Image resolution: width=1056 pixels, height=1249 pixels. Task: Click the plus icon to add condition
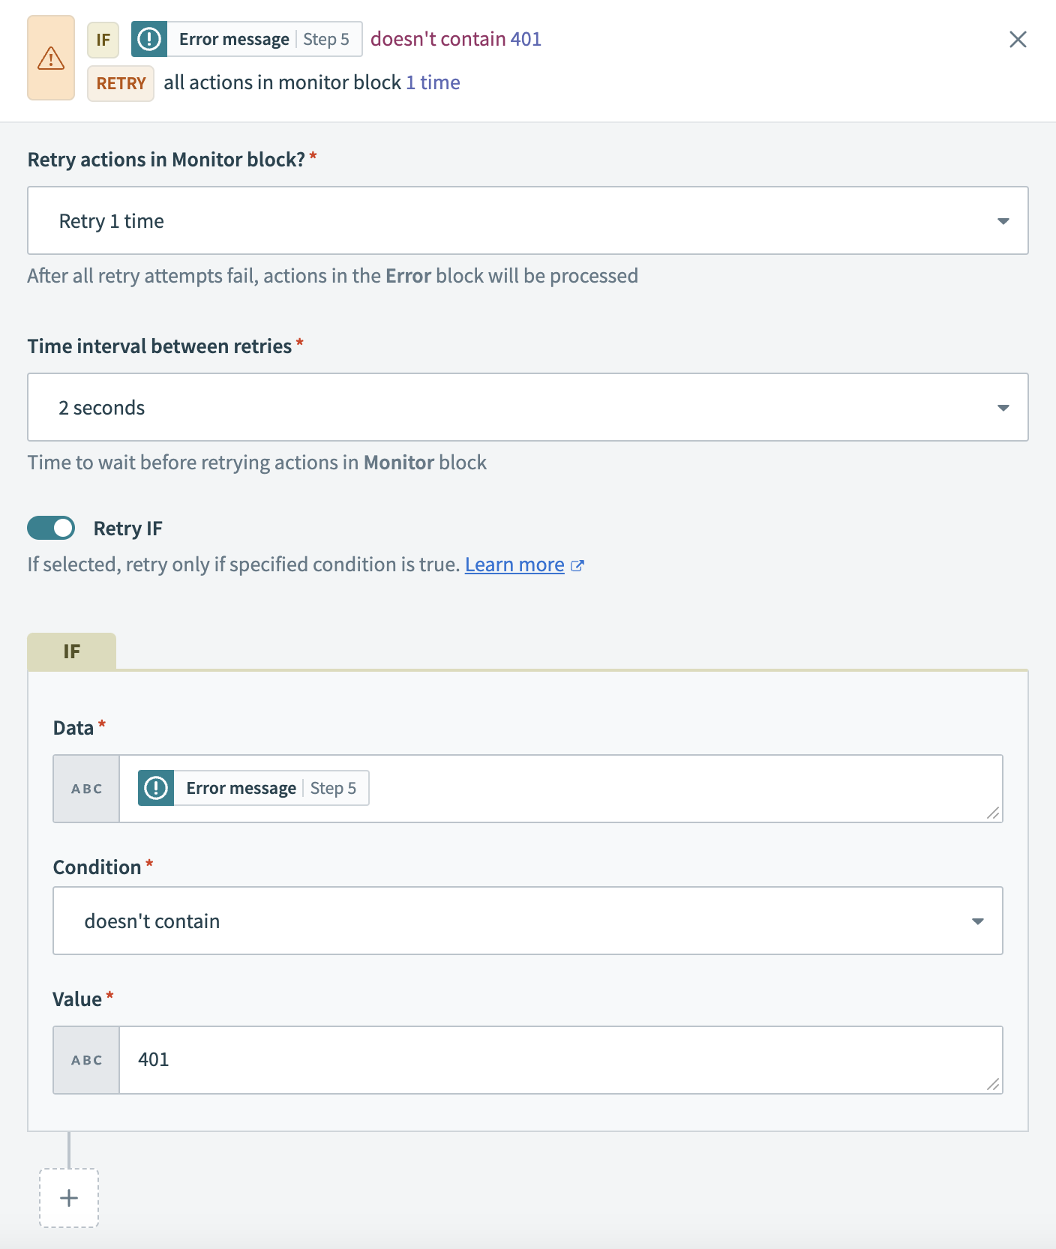pos(69,1198)
